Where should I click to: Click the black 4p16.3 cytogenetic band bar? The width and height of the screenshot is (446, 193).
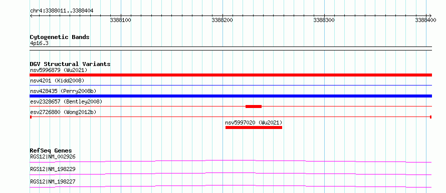pos(231,48)
